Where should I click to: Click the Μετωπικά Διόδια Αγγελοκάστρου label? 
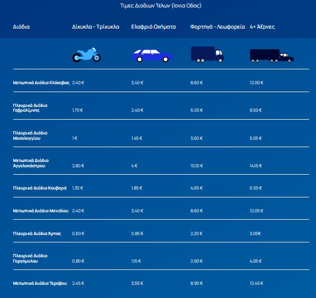[31, 163]
